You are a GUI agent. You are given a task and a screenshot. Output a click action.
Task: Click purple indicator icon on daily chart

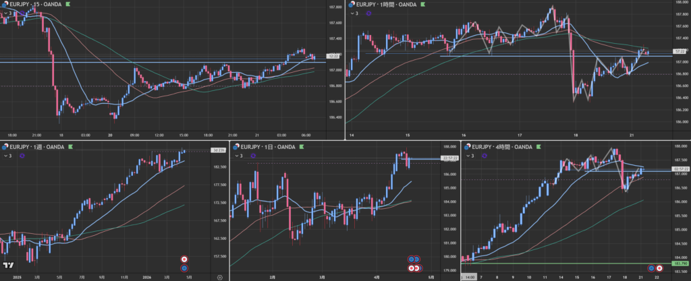pos(254,156)
